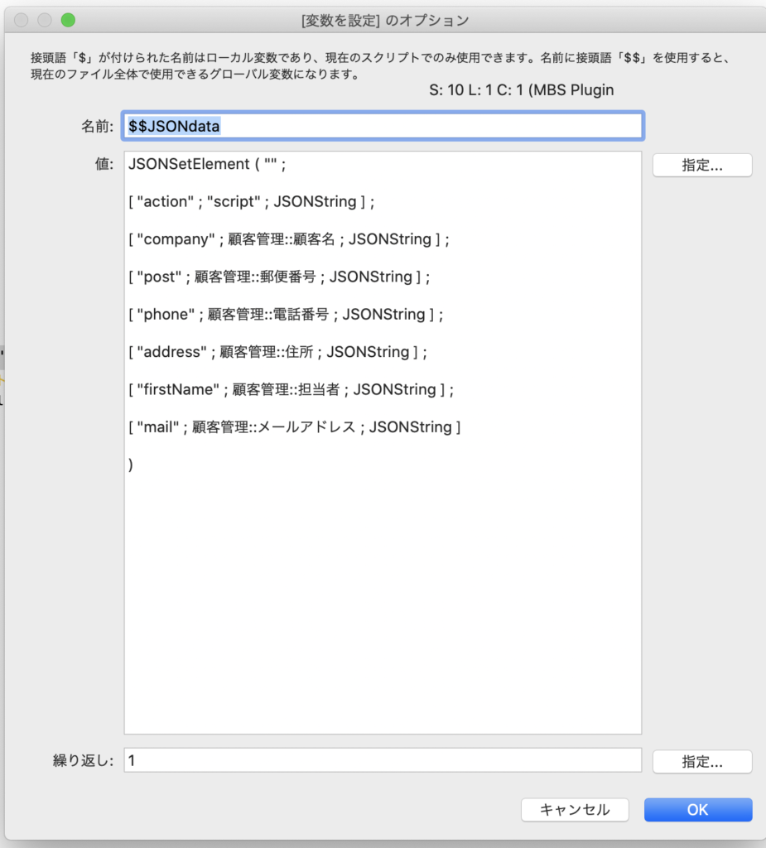Image resolution: width=766 pixels, height=848 pixels.
Task: Click the leftmost gray close window button
Action: pyautogui.click(x=22, y=20)
